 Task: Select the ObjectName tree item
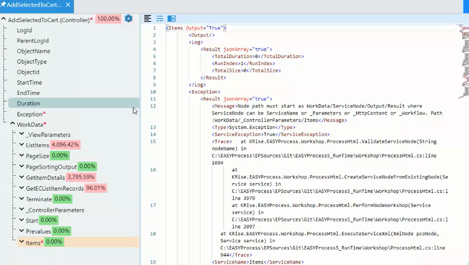click(x=33, y=51)
